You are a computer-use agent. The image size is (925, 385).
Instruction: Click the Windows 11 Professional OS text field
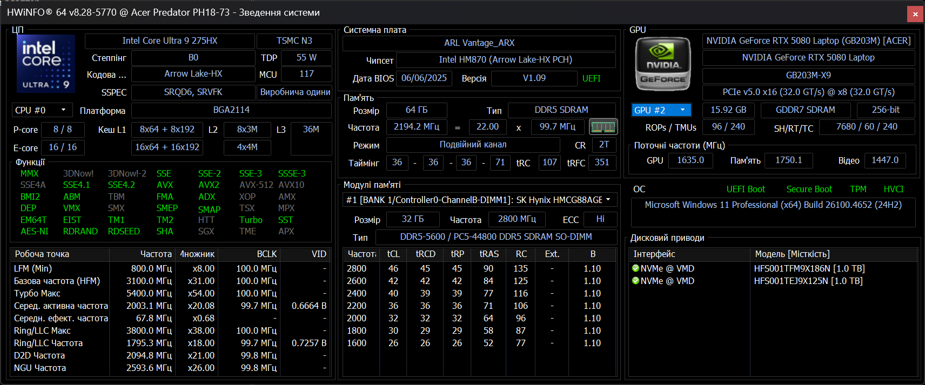click(x=773, y=205)
